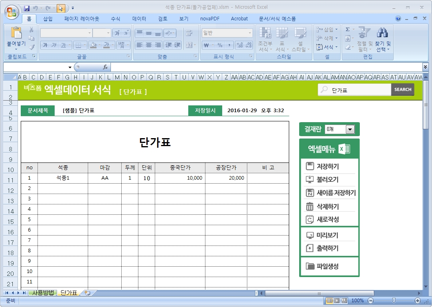Image resolution: width=432 pixels, height=307 pixels.
Task: Switch to Page Layout view in status bar
Action: [337, 301]
